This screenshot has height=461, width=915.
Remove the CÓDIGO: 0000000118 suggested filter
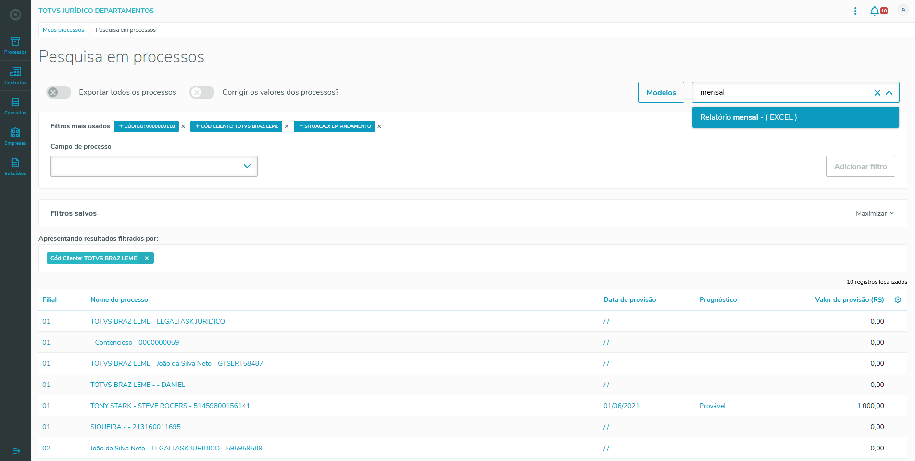pyautogui.click(x=183, y=126)
